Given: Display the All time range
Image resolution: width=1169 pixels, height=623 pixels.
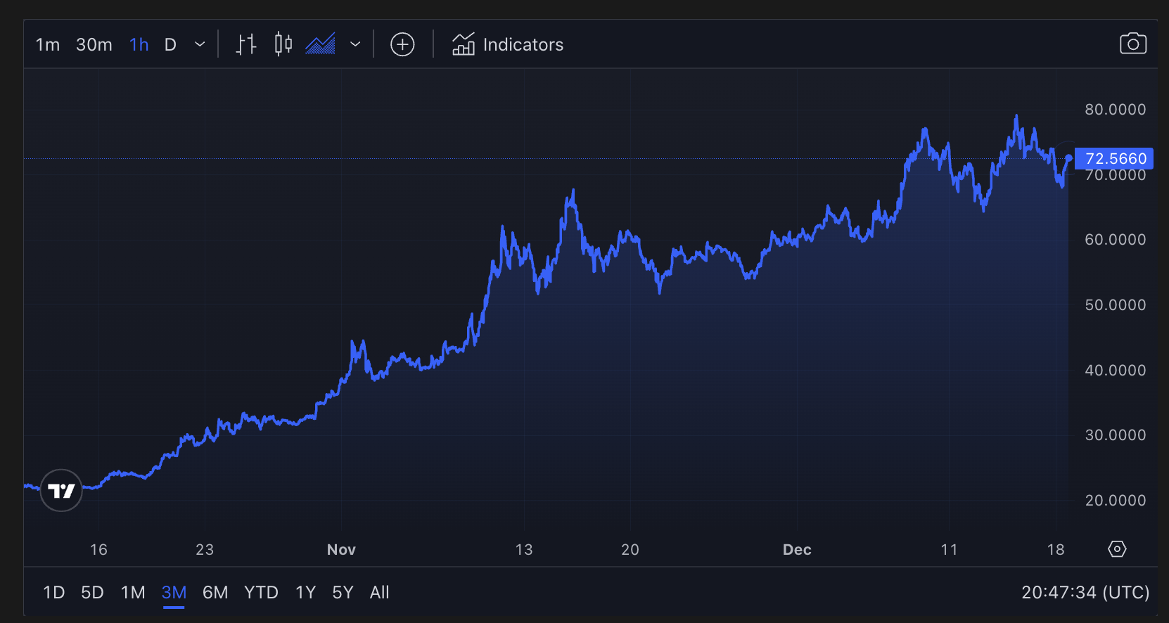Looking at the screenshot, I should 379,593.
